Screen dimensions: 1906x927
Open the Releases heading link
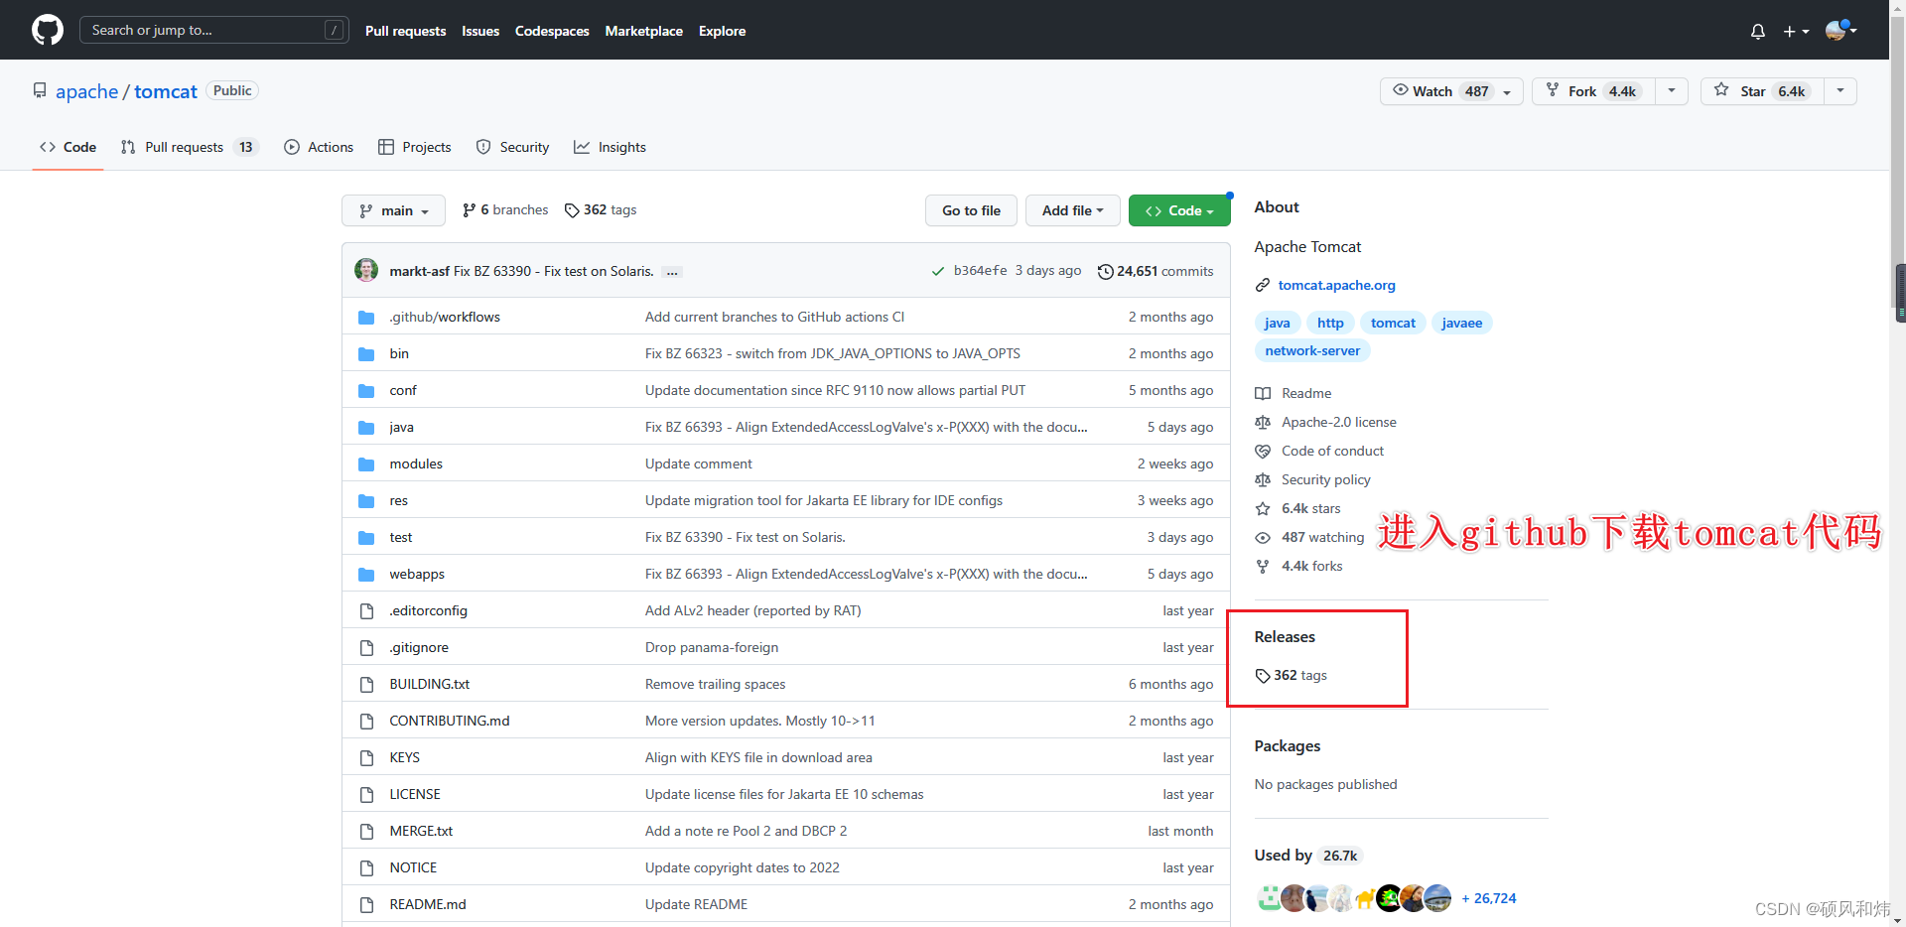point(1285,637)
